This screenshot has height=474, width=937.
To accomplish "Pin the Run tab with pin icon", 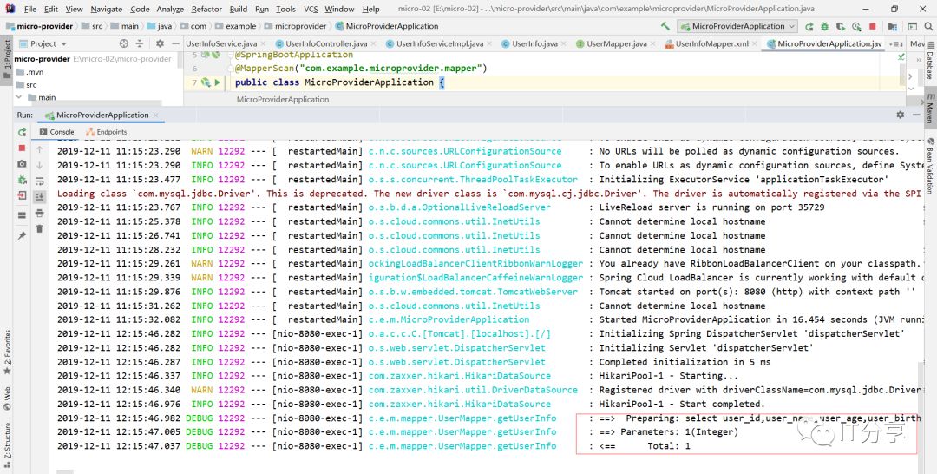I will (x=22, y=235).
